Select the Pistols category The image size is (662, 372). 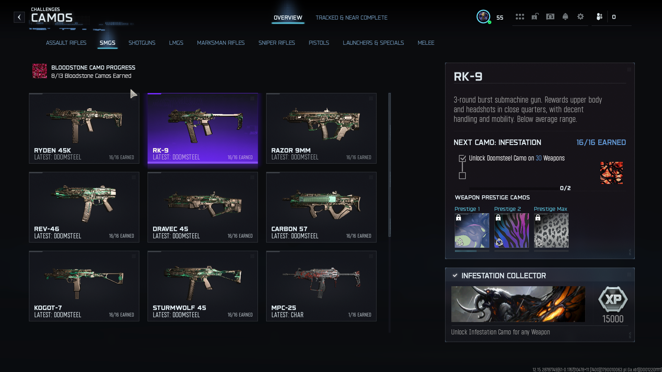tap(319, 43)
